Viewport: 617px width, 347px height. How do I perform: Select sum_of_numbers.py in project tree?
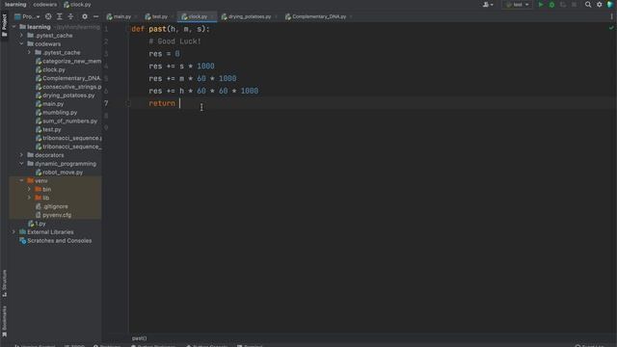67,120
